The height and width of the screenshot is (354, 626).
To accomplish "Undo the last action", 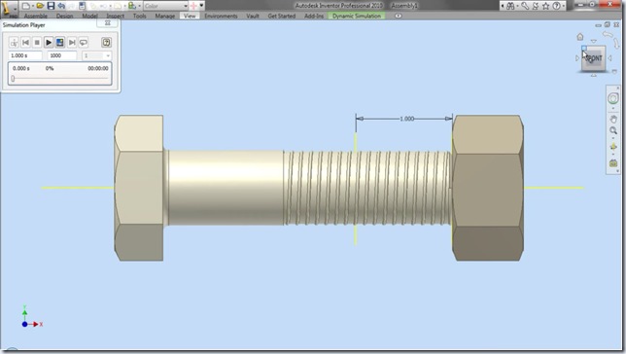I will [x=61, y=6].
